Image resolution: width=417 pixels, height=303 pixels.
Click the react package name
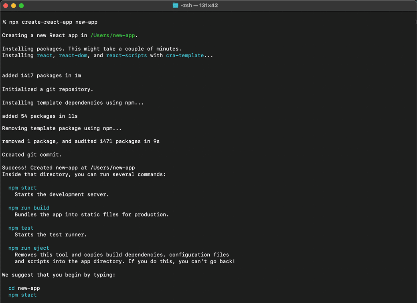coord(45,55)
